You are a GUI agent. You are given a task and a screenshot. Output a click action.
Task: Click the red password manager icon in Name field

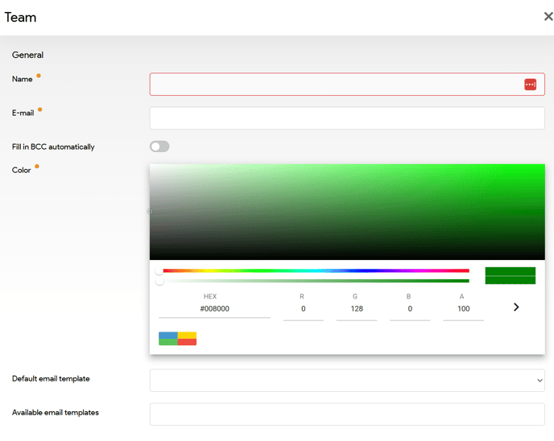(530, 84)
